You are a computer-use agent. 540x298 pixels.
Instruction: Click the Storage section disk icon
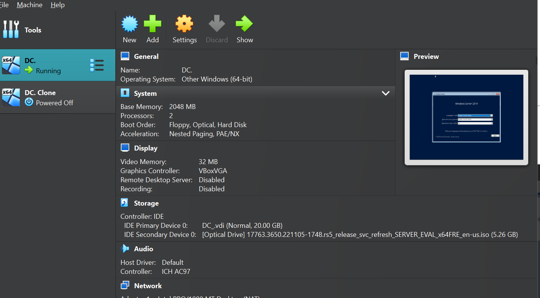pyautogui.click(x=124, y=203)
